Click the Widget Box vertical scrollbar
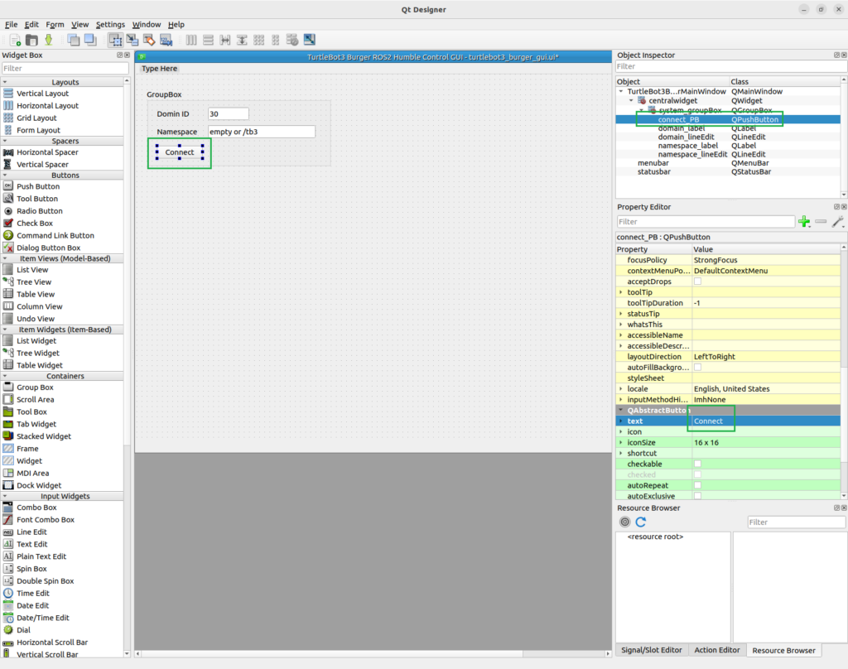848x669 pixels. 127,368
